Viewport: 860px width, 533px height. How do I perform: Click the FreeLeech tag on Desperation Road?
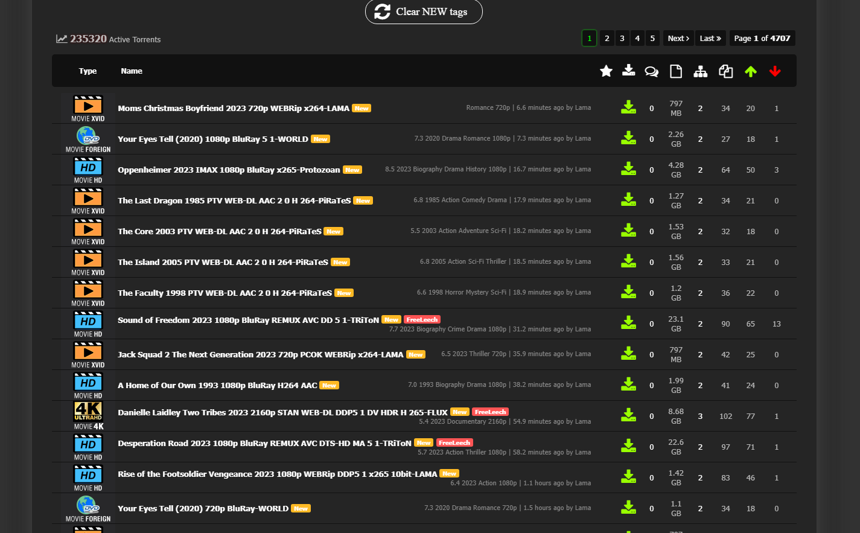pyautogui.click(x=454, y=442)
